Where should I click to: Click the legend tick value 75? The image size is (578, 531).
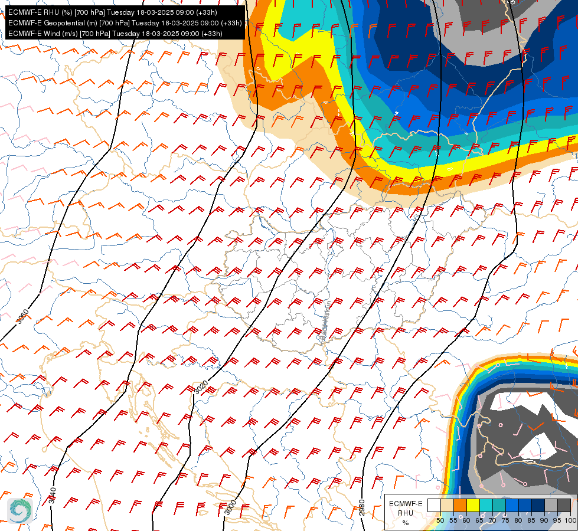pos(505,520)
